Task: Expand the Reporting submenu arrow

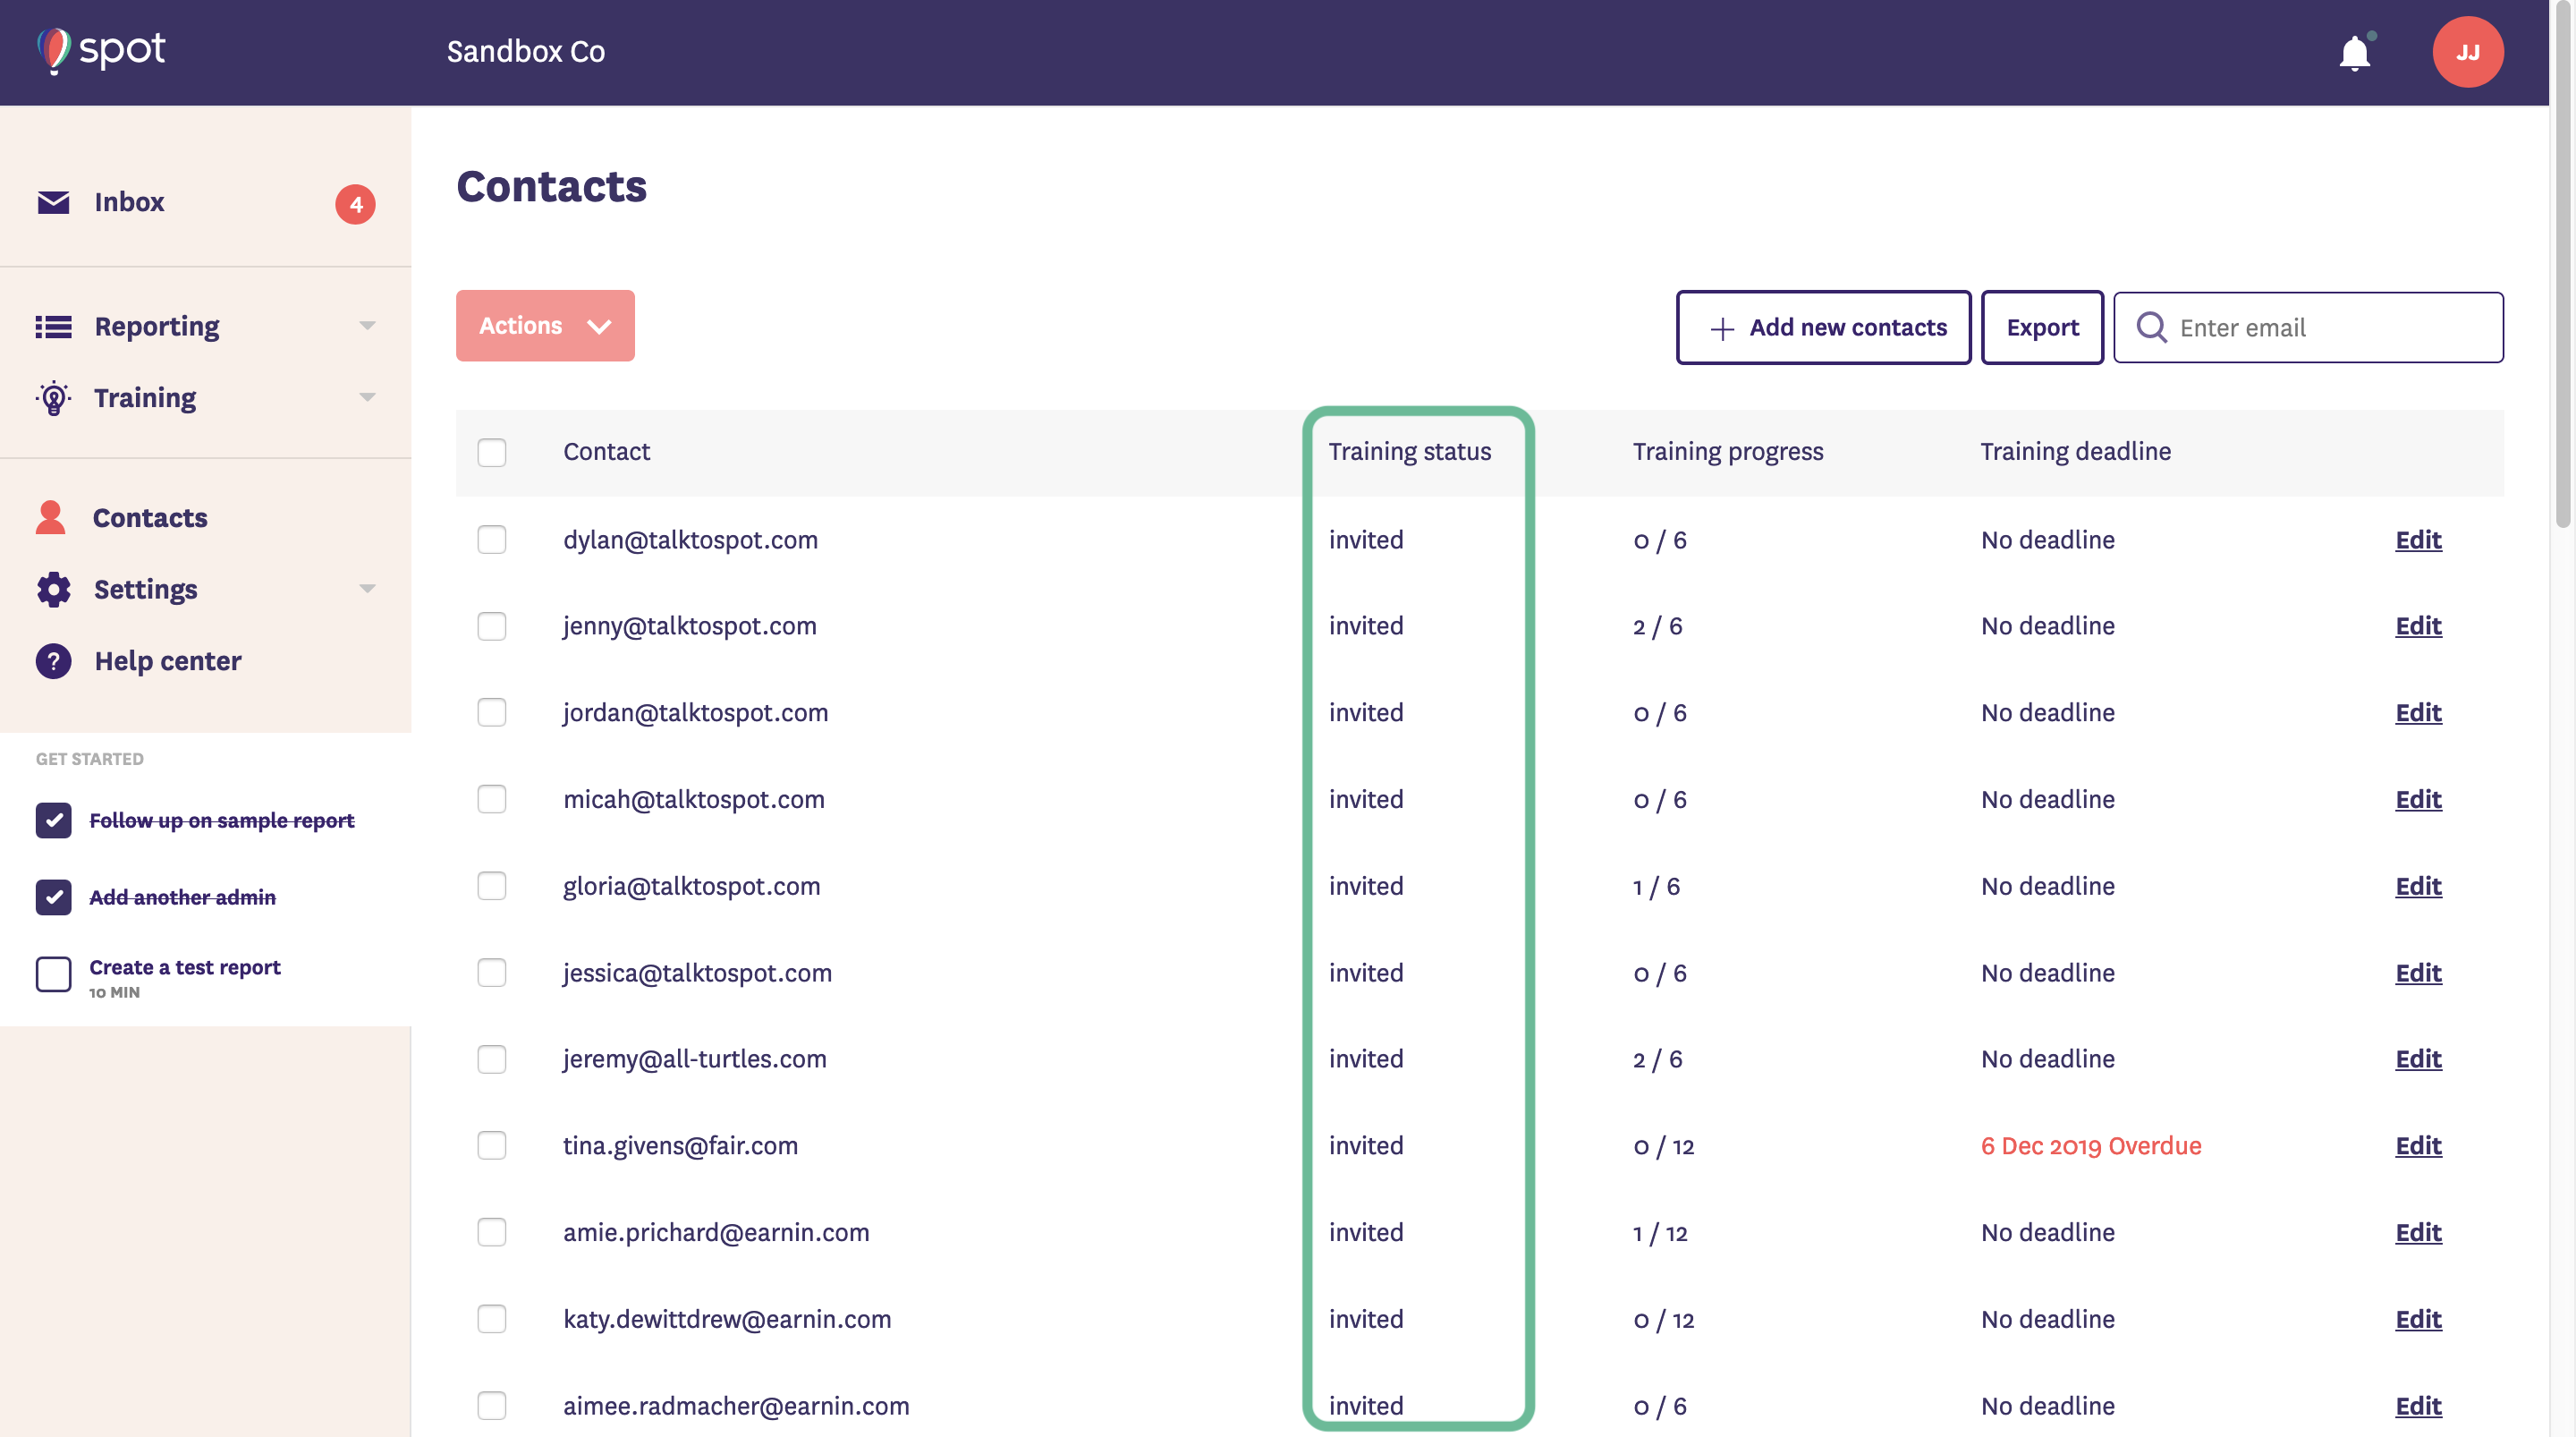Action: (367, 327)
